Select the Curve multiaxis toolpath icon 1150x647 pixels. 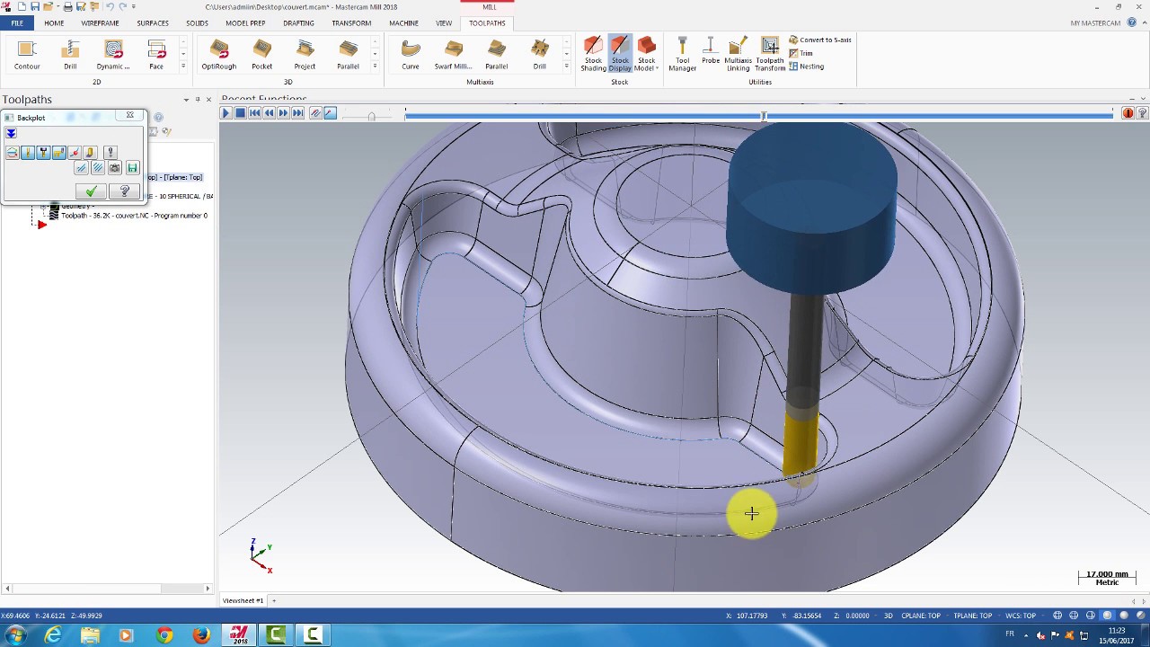click(x=411, y=55)
